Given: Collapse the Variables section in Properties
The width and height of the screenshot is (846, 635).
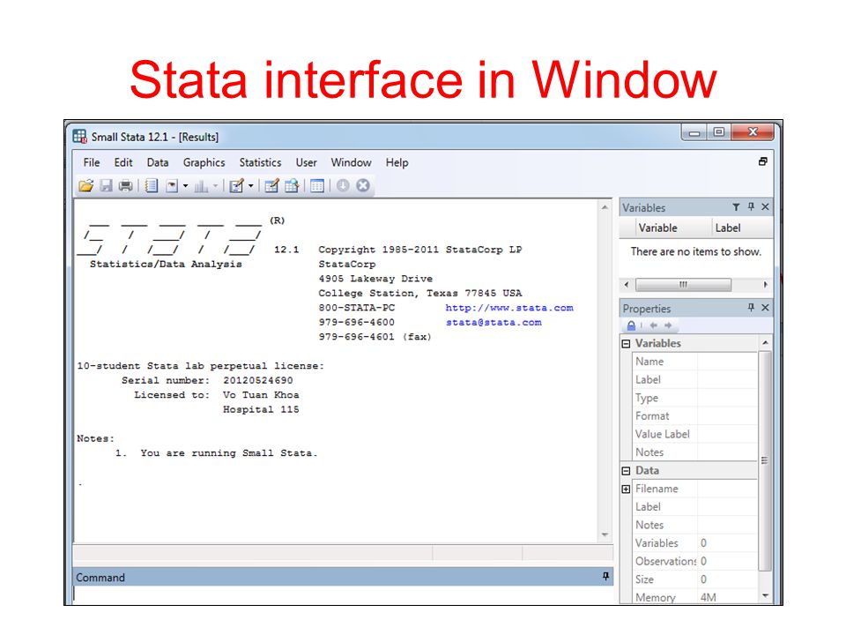Looking at the screenshot, I should [x=626, y=344].
